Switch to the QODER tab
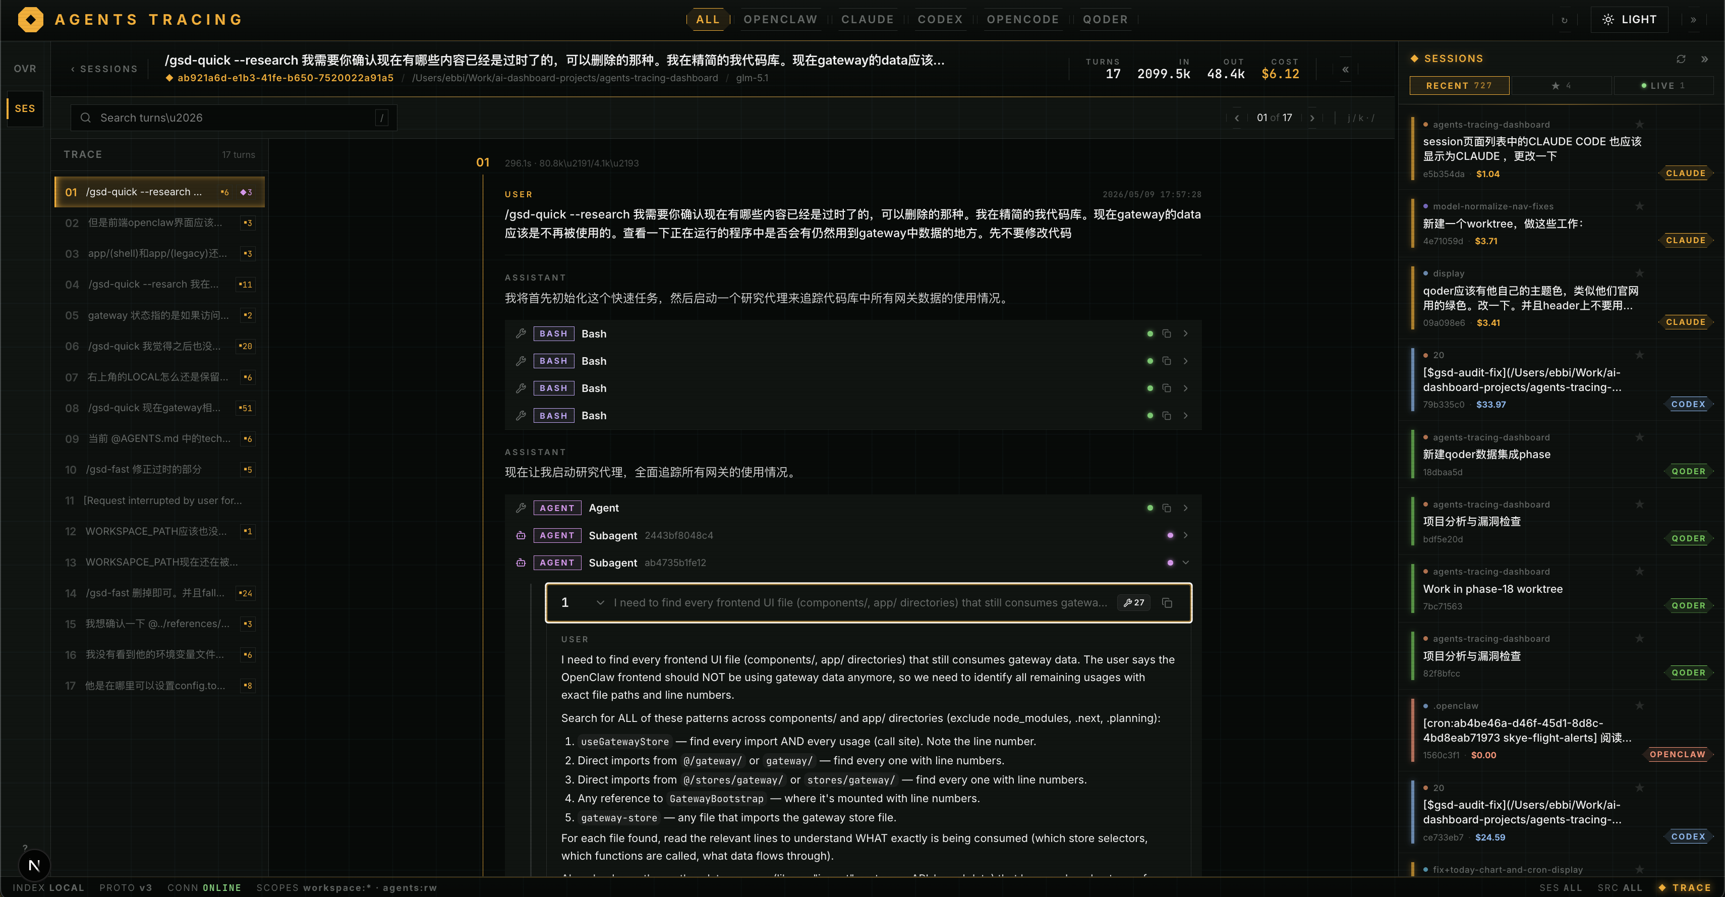Image resolution: width=1725 pixels, height=897 pixels. click(1105, 20)
